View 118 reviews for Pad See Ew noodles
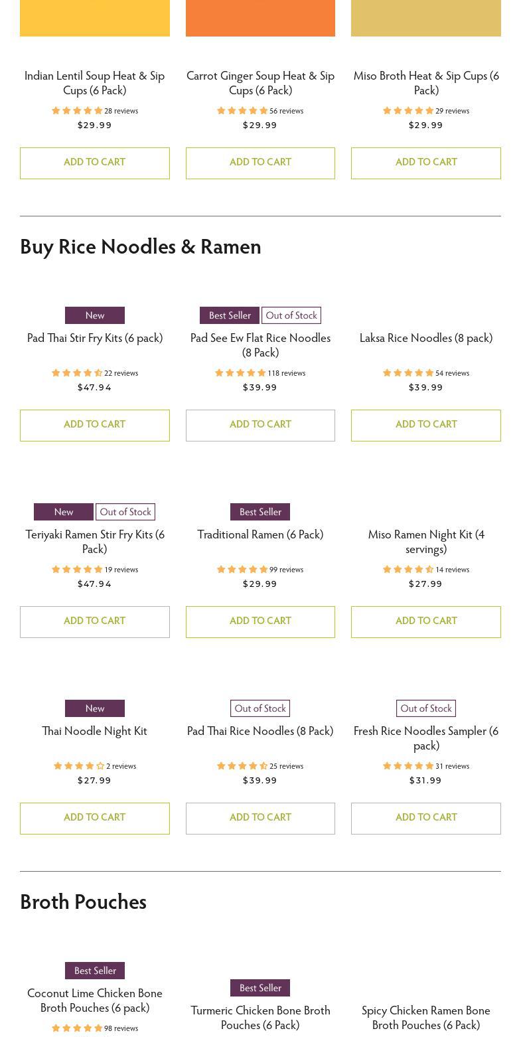 click(286, 373)
